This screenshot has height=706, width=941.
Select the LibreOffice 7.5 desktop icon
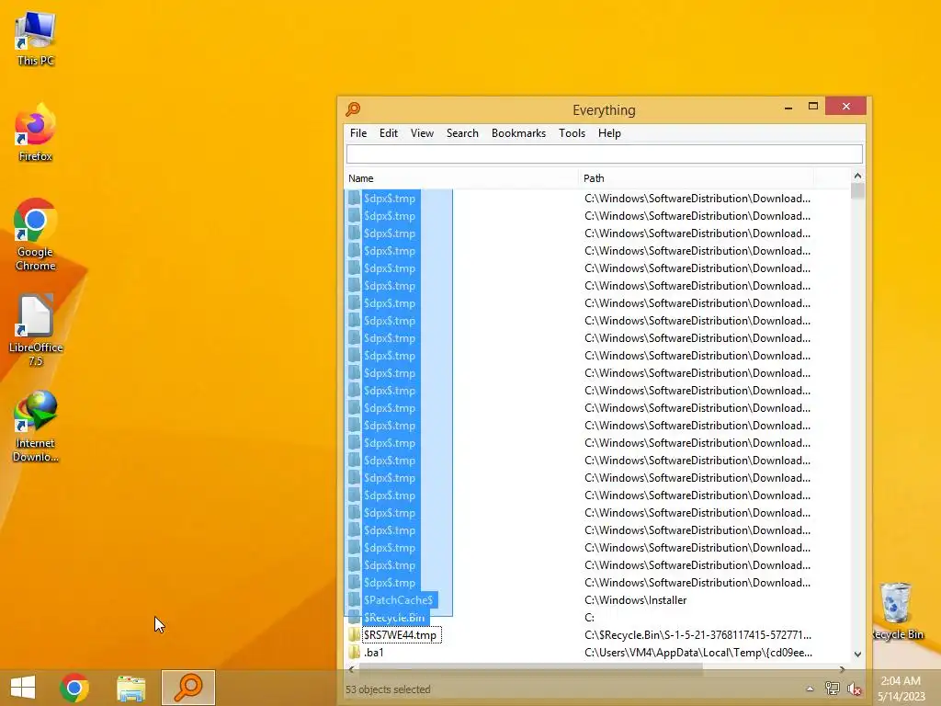[36, 330]
